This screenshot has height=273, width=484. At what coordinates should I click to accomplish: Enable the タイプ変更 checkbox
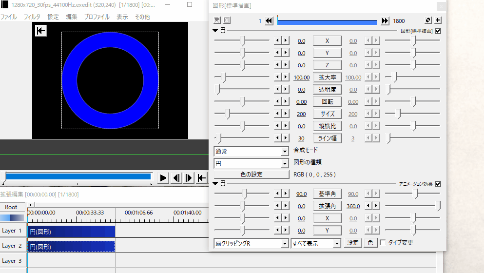click(x=383, y=243)
